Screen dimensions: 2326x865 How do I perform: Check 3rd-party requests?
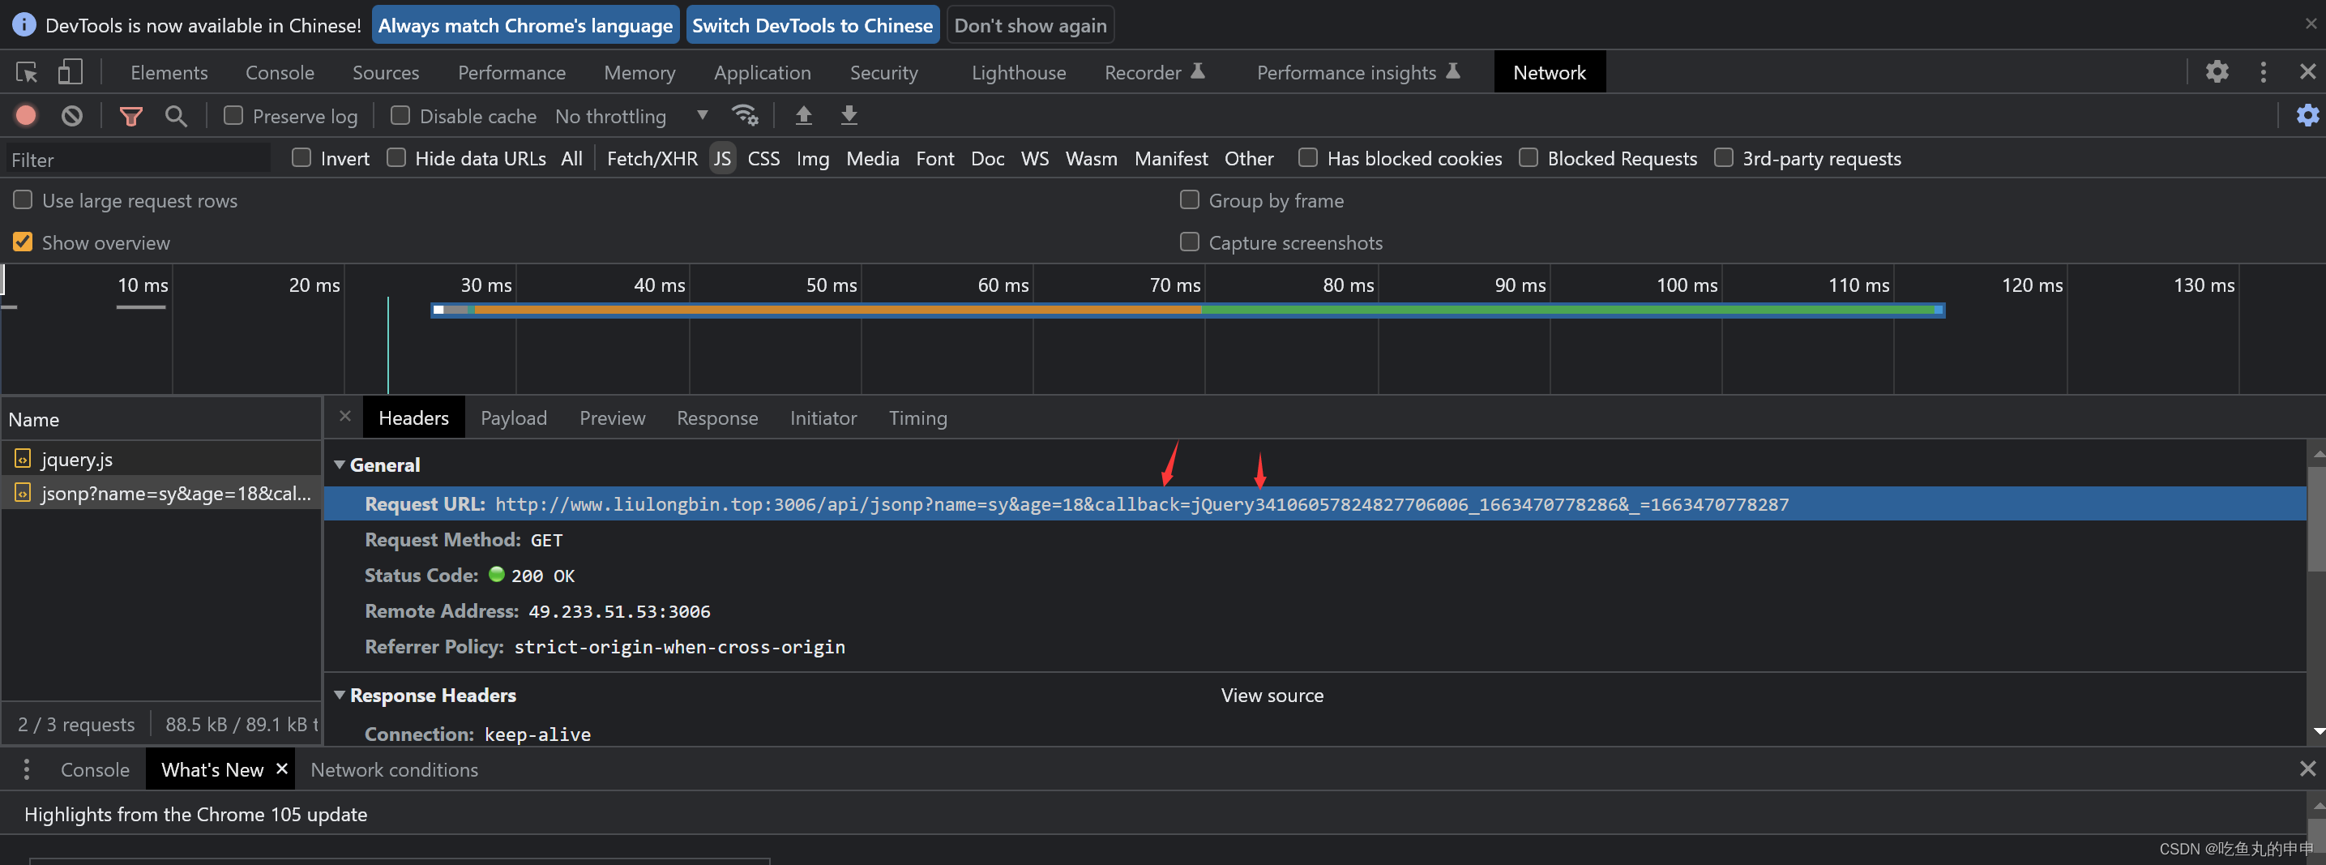[1723, 158]
